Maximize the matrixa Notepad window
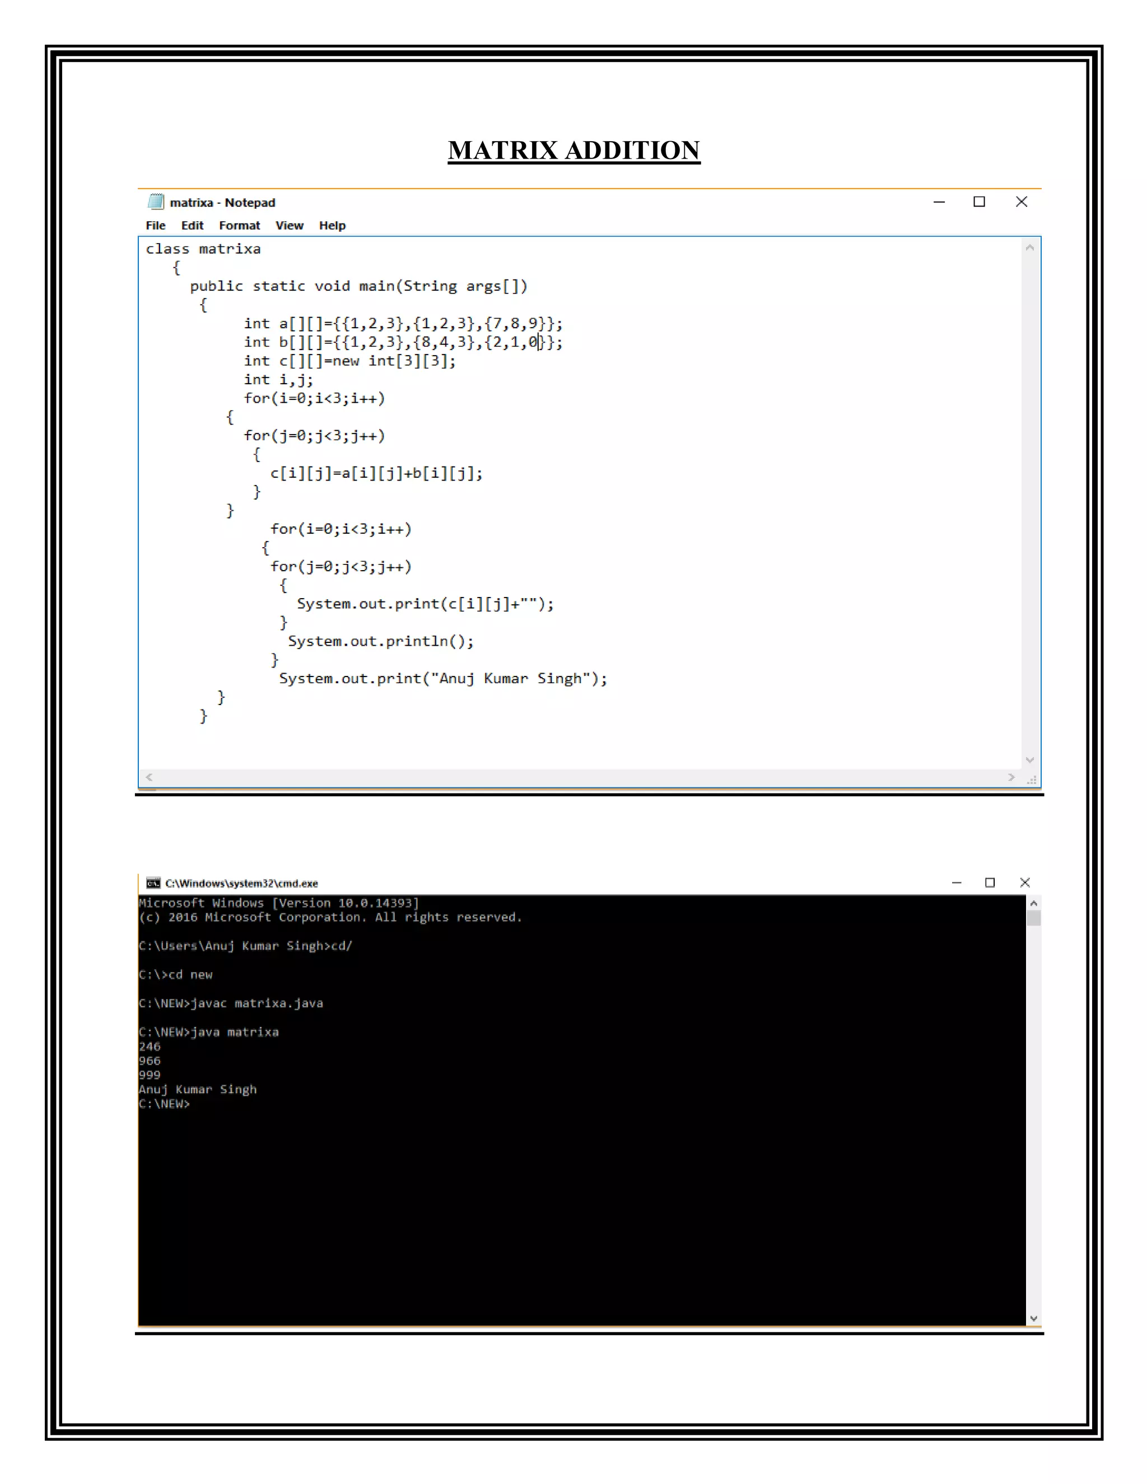Viewport: 1147px width, 1484px height. (x=979, y=202)
